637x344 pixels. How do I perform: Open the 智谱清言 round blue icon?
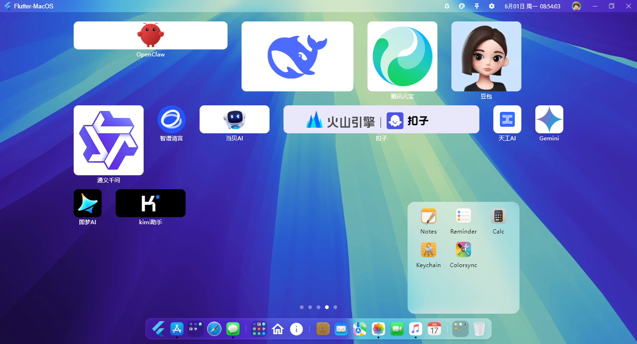pyautogui.click(x=172, y=119)
